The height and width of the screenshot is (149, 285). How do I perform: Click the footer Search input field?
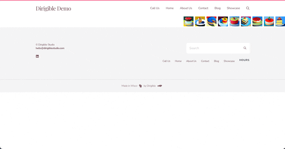(x=214, y=48)
